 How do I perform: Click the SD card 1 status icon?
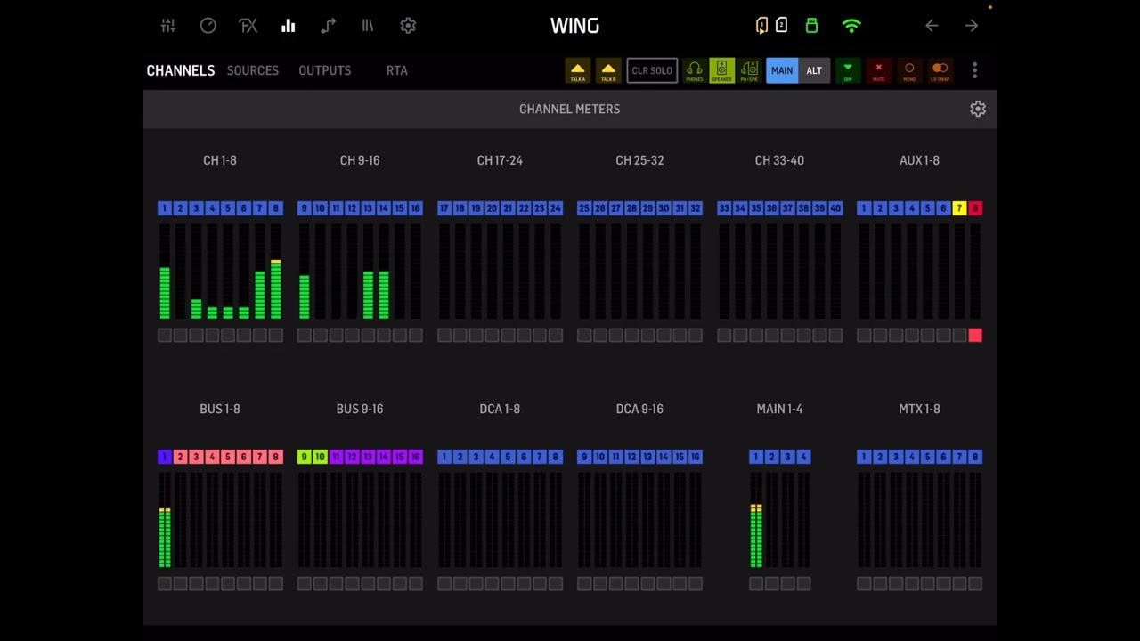(x=761, y=26)
